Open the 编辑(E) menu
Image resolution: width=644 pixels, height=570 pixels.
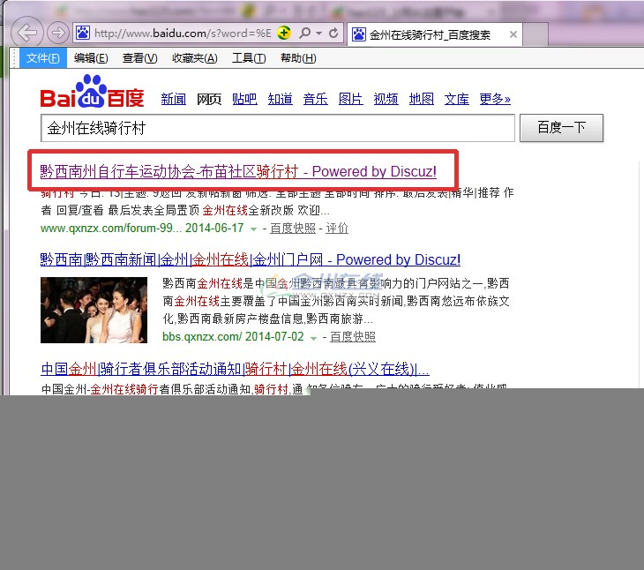91,58
